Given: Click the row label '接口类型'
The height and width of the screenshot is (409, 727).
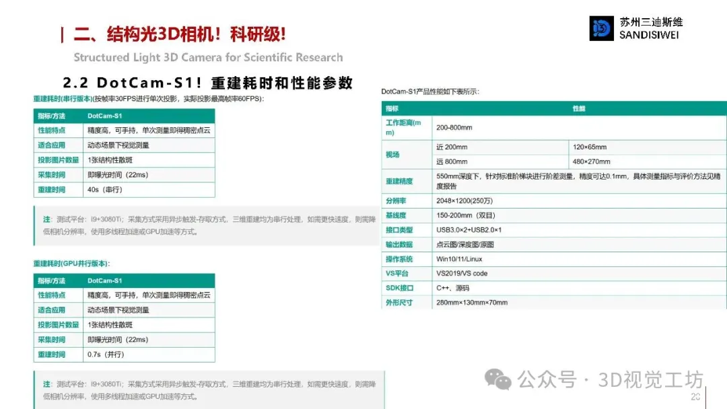Looking at the screenshot, I should pyautogui.click(x=399, y=230).
